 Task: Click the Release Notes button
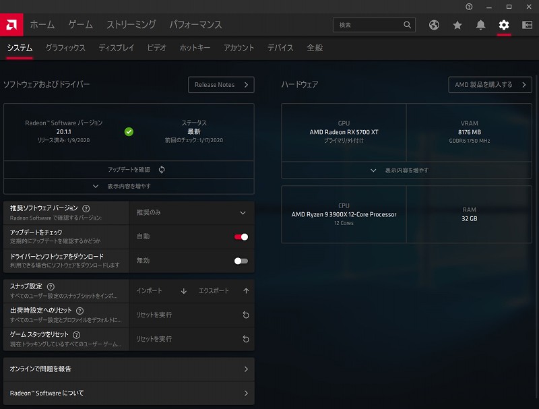click(221, 85)
